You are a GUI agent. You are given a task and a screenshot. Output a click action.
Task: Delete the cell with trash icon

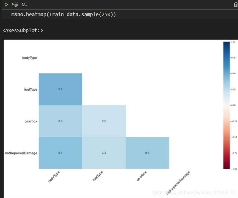point(236,5)
